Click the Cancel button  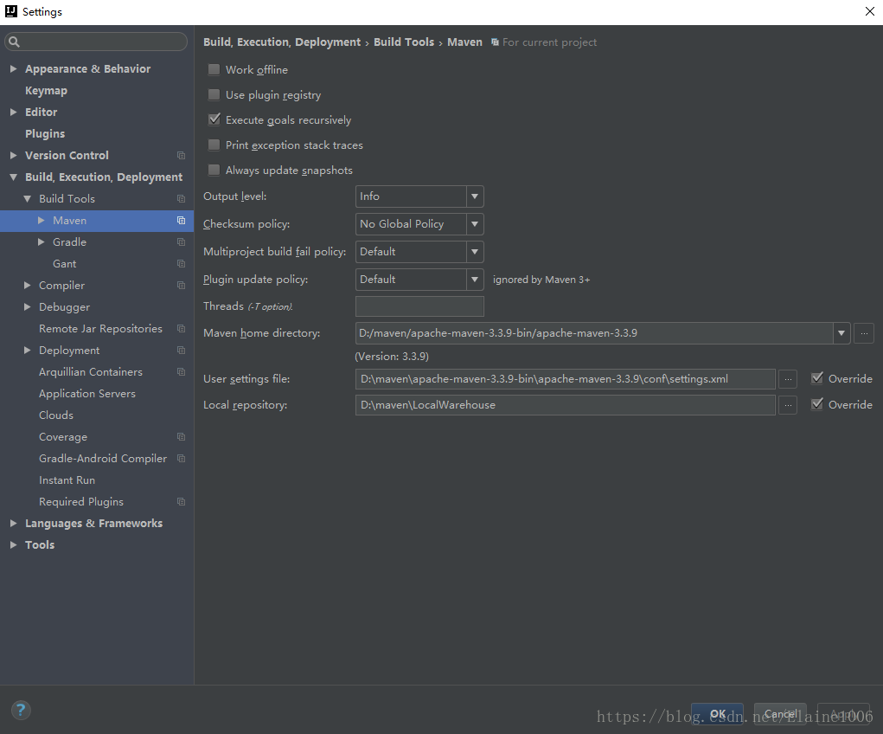coord(780,714)
